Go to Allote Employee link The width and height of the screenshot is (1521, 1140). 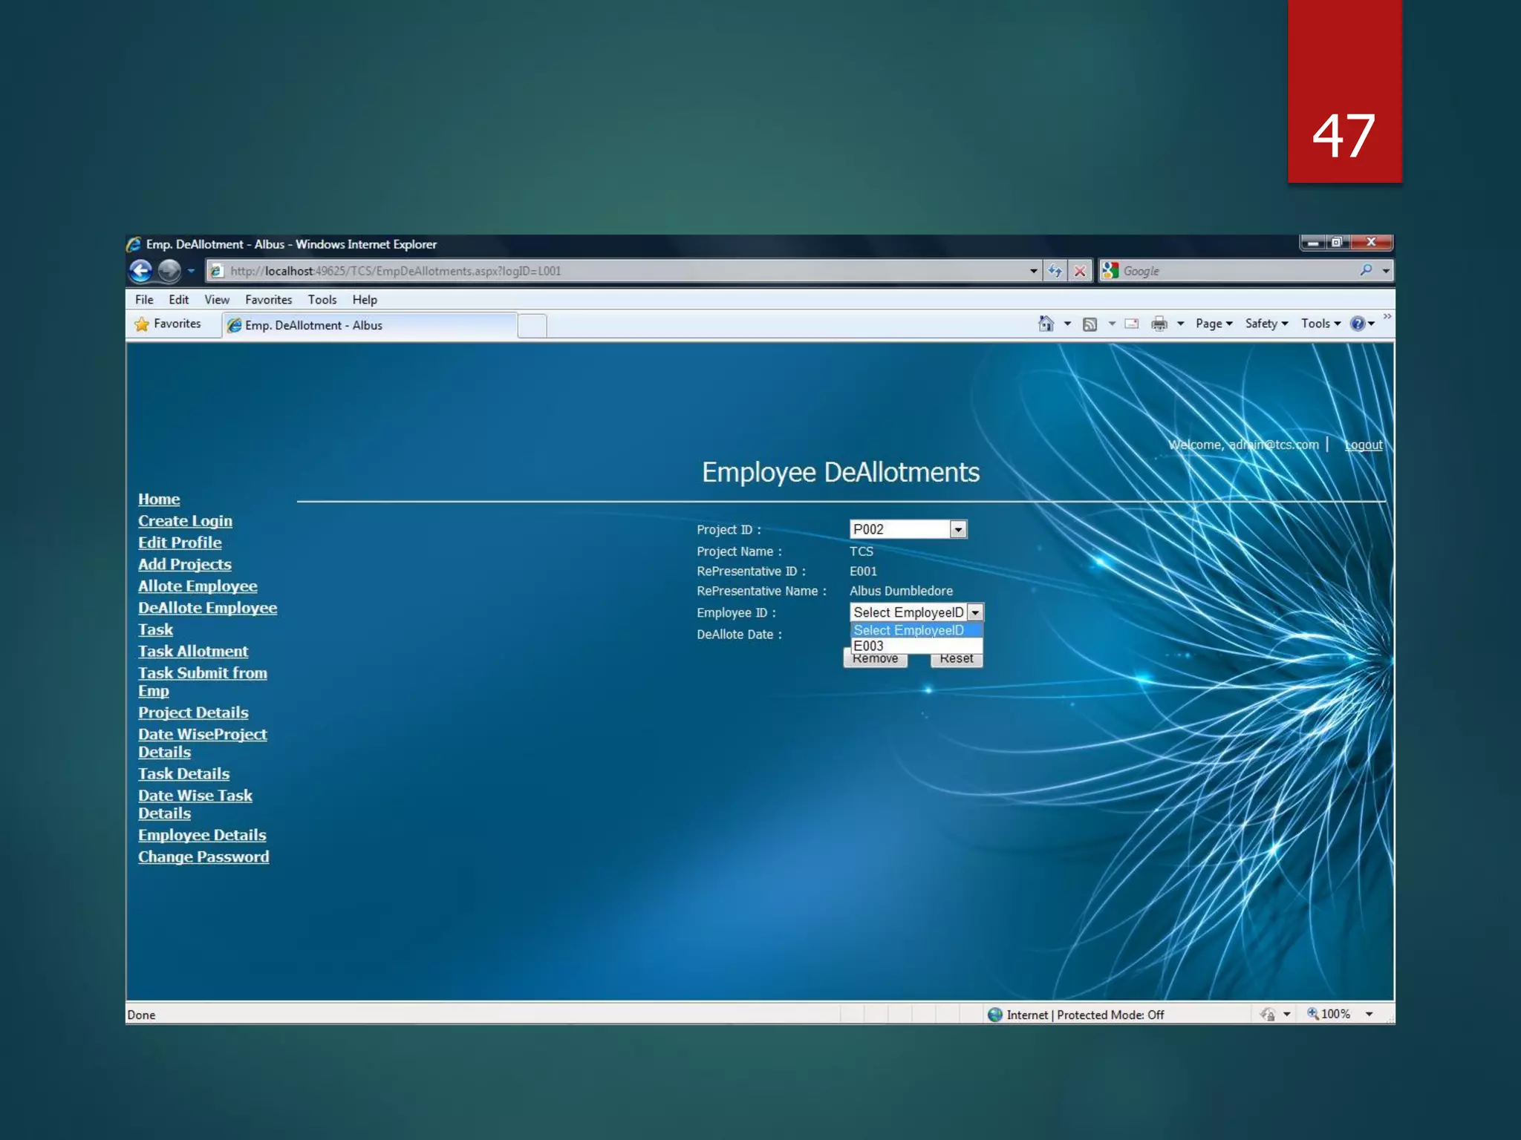[x=198, y=586]
